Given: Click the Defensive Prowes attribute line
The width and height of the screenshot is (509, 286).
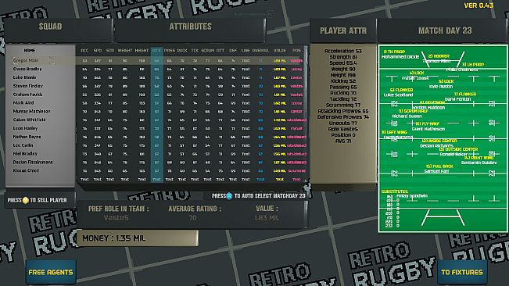Looking at the screenshot, I should (342, 117).
